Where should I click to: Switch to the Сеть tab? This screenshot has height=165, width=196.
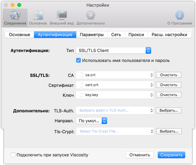pyautogui.click(x=116, y=35)
